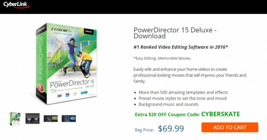Select the thumbnail with yellow video preview
This screenshot has width=267, height=140.
pyautogui.click(x=51, y=119)
